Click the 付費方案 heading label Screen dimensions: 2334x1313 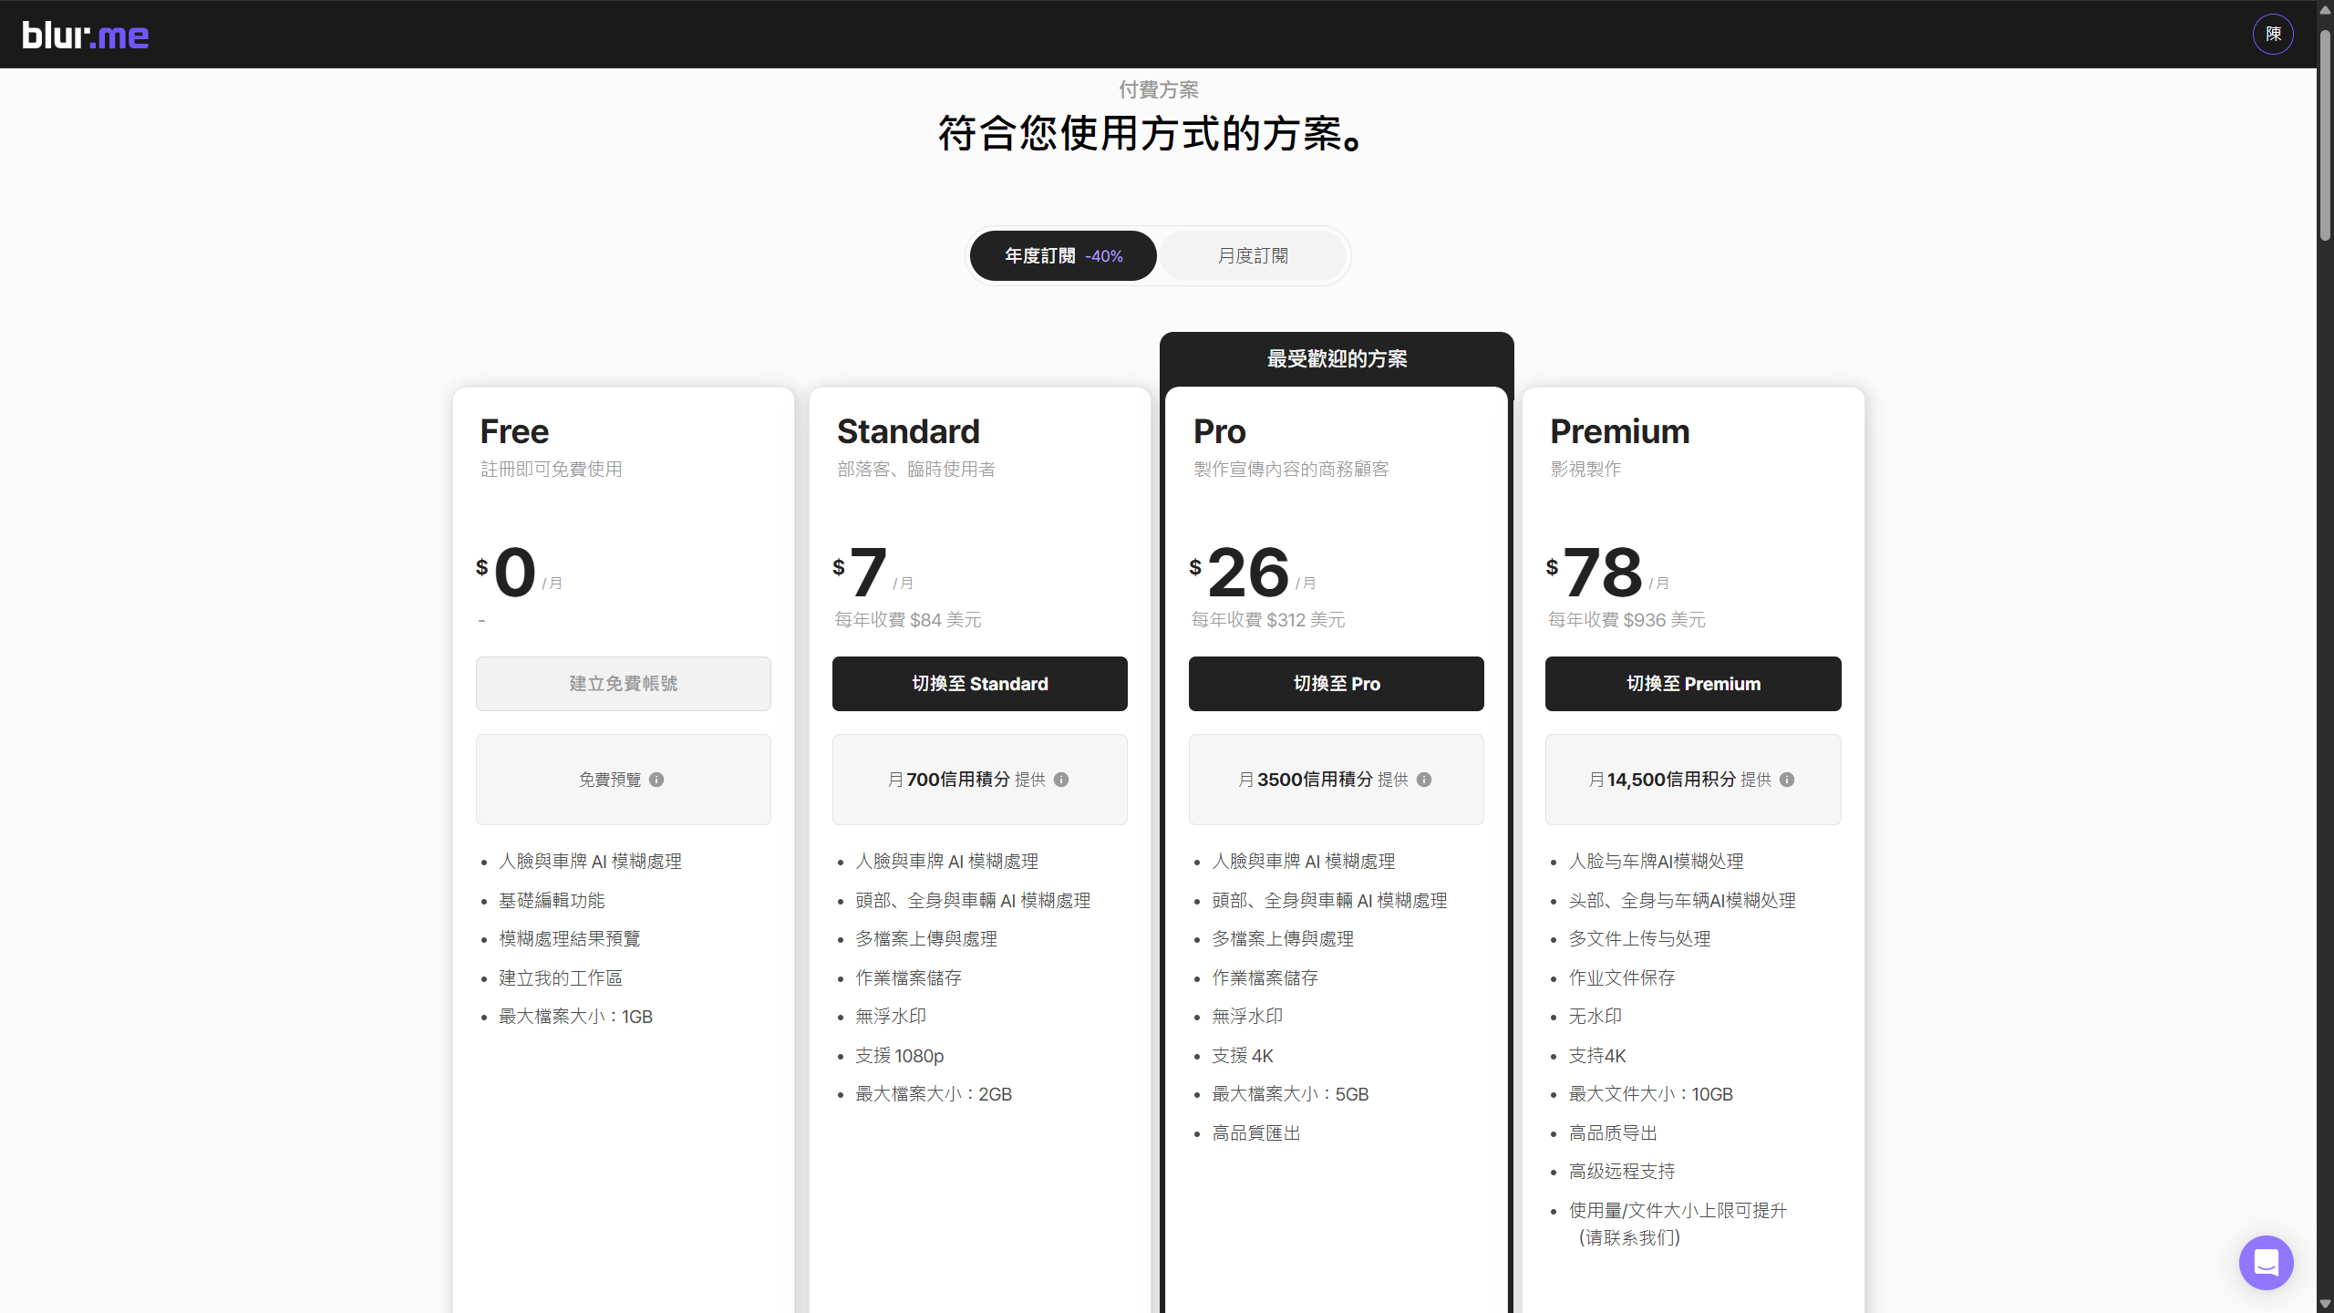point(1158,89)
